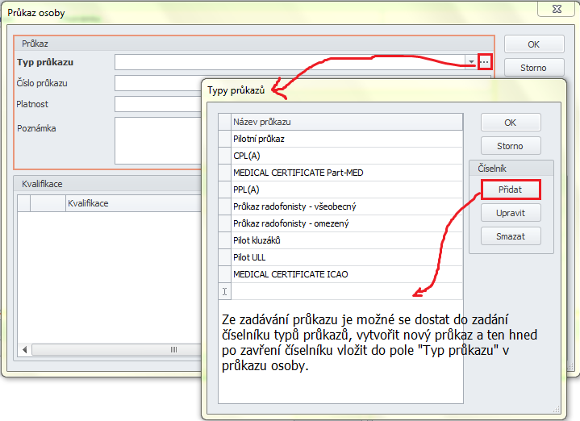This screenshot has width=580, height=421.
Task: Pick the Pilot kluzáků entry
Action: click(x=345, y=240)
